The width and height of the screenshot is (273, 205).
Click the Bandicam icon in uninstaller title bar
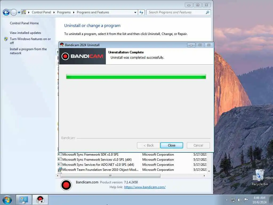click(62, 45)
